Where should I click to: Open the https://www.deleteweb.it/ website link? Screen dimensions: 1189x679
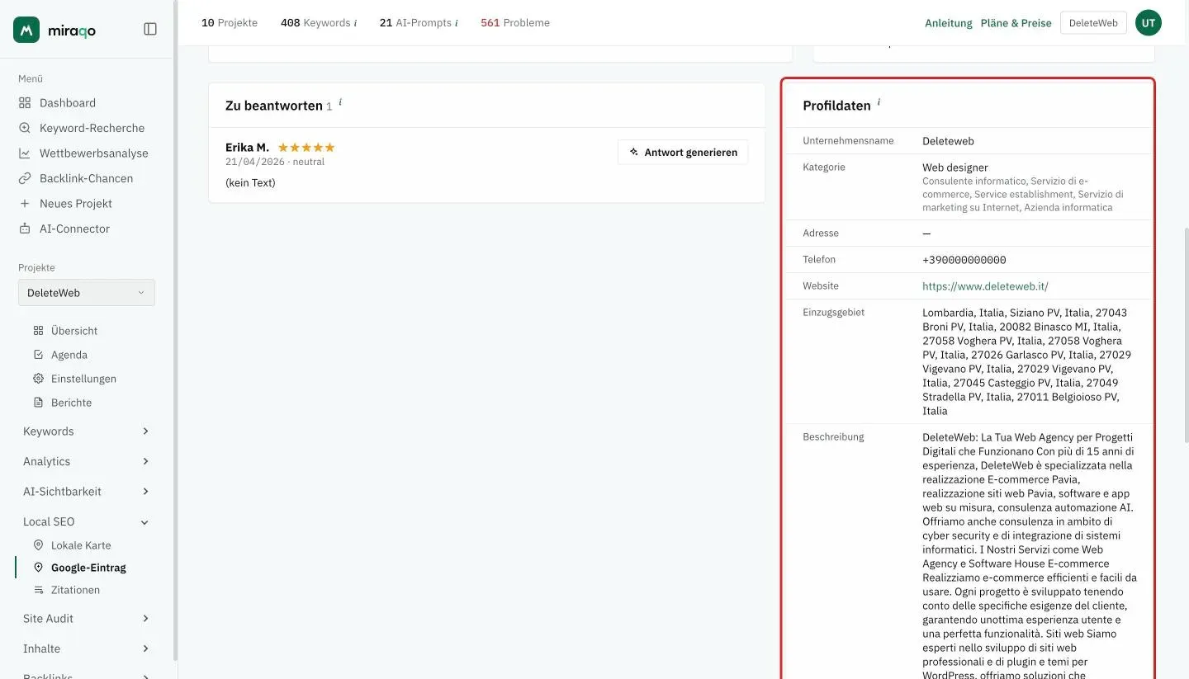(x=985, y=286)
